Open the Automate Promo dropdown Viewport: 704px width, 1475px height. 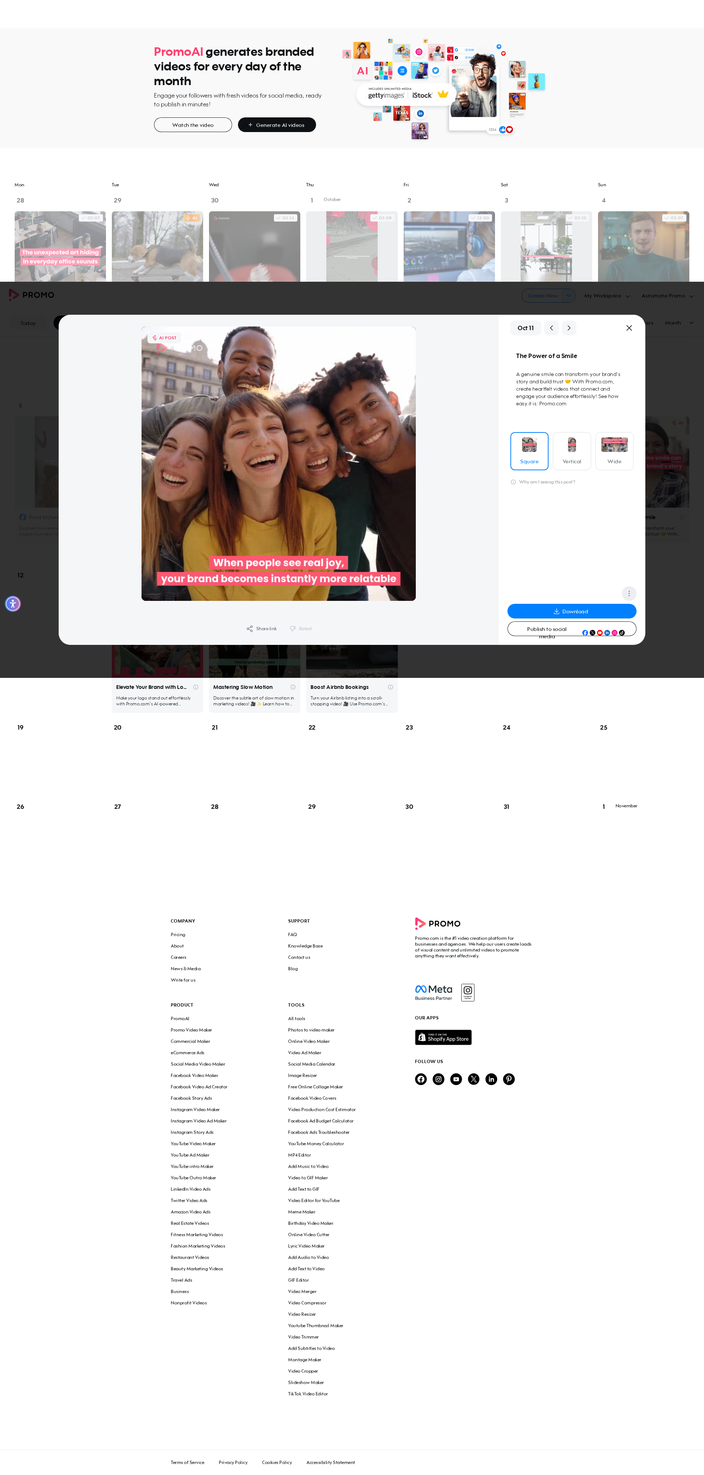pos(667,296)
